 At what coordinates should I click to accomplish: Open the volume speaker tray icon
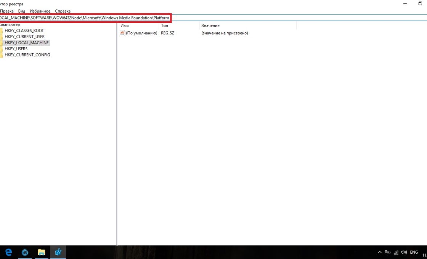(x=404, y=253)
